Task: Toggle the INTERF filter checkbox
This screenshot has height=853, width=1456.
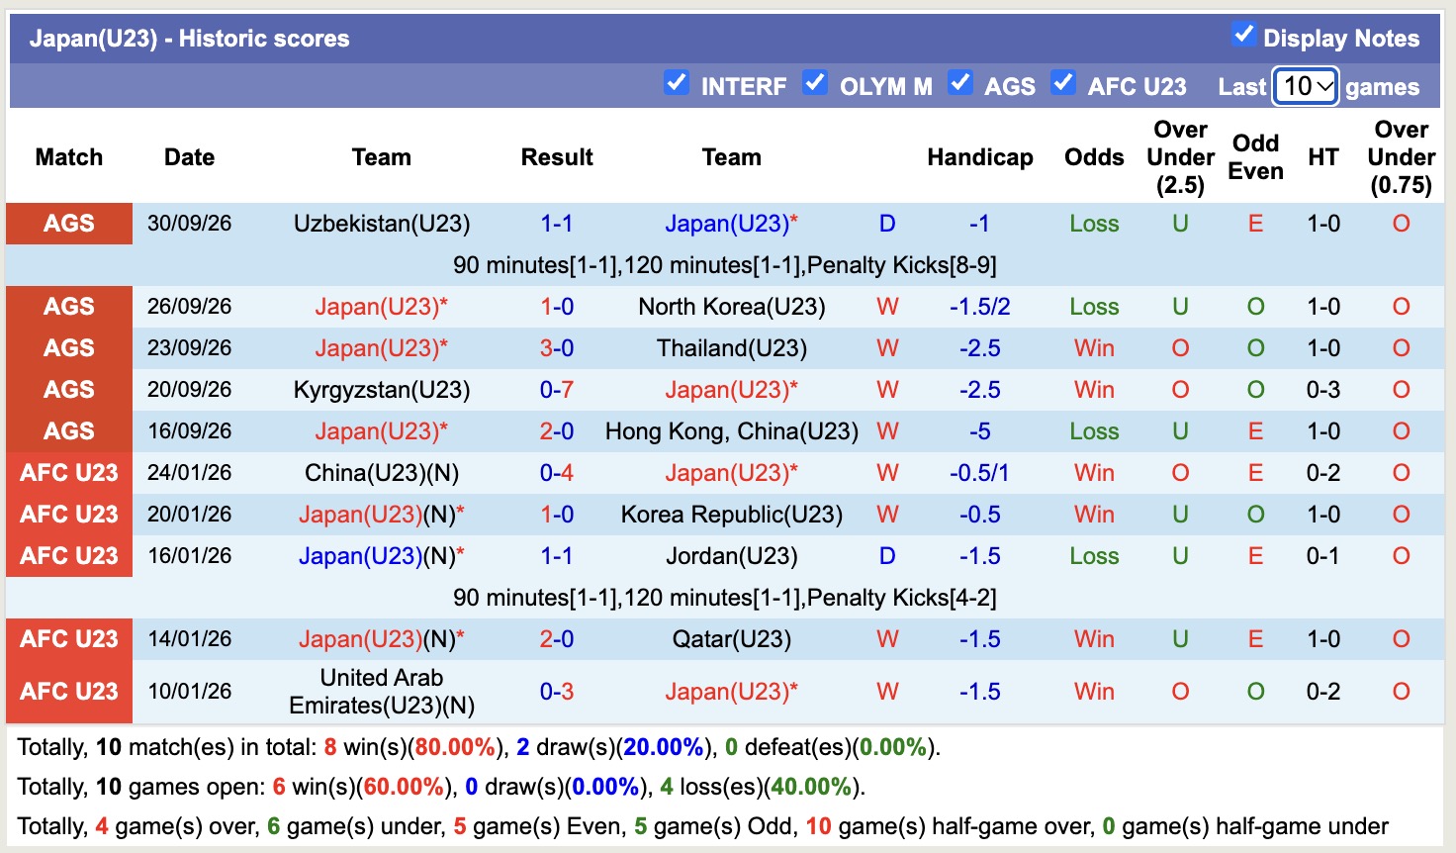Action: (677, 82)
